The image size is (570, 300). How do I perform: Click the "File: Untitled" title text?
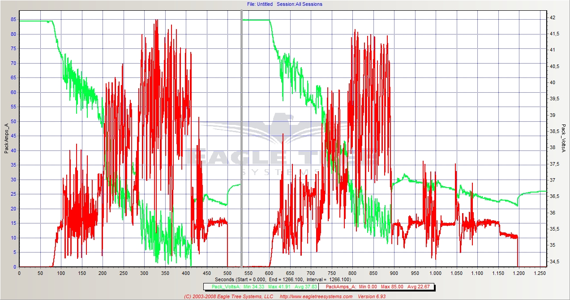click(260, 4)
